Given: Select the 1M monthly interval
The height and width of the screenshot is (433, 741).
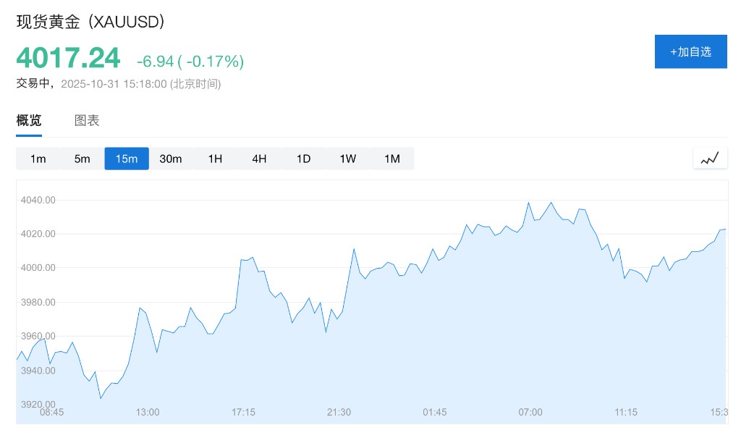Looking at the screenshot, I should point(391,159).
